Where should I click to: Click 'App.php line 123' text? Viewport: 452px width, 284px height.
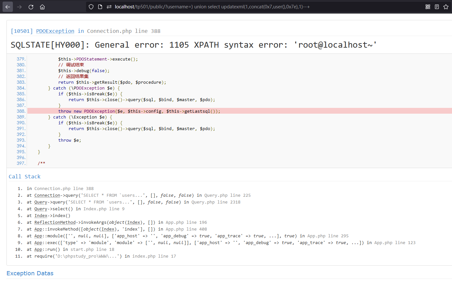395,243
